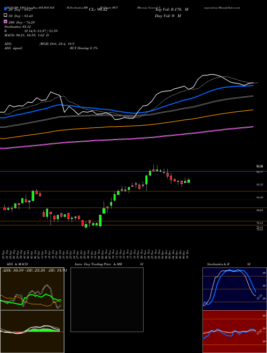Open the blue Stochastics chart panel
This screenshot has width=267, height=353.
tap(234, 289)
